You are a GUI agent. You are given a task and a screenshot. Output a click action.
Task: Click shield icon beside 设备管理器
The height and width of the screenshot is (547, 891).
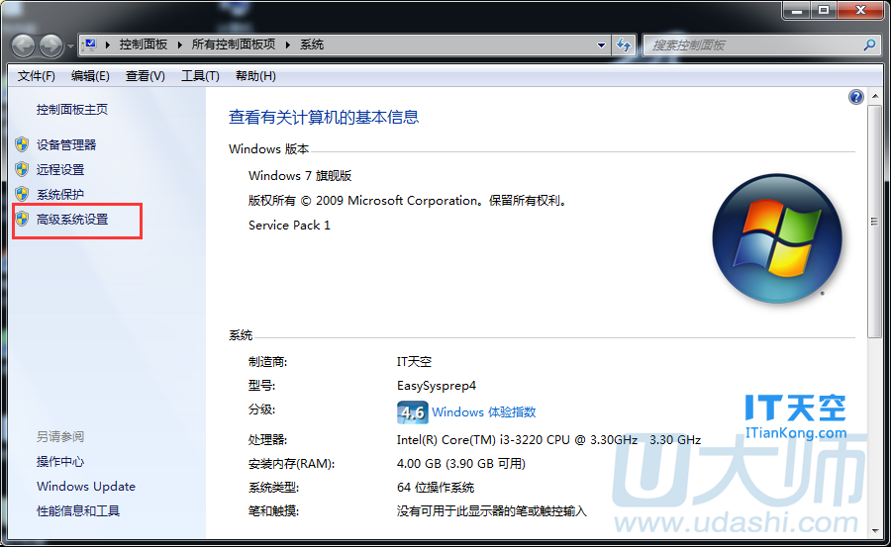(x=22, y=144)
